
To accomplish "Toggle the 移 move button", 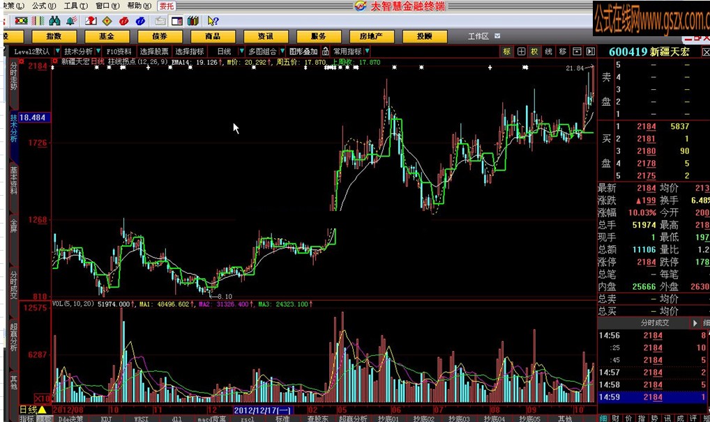I will point(563,51).
